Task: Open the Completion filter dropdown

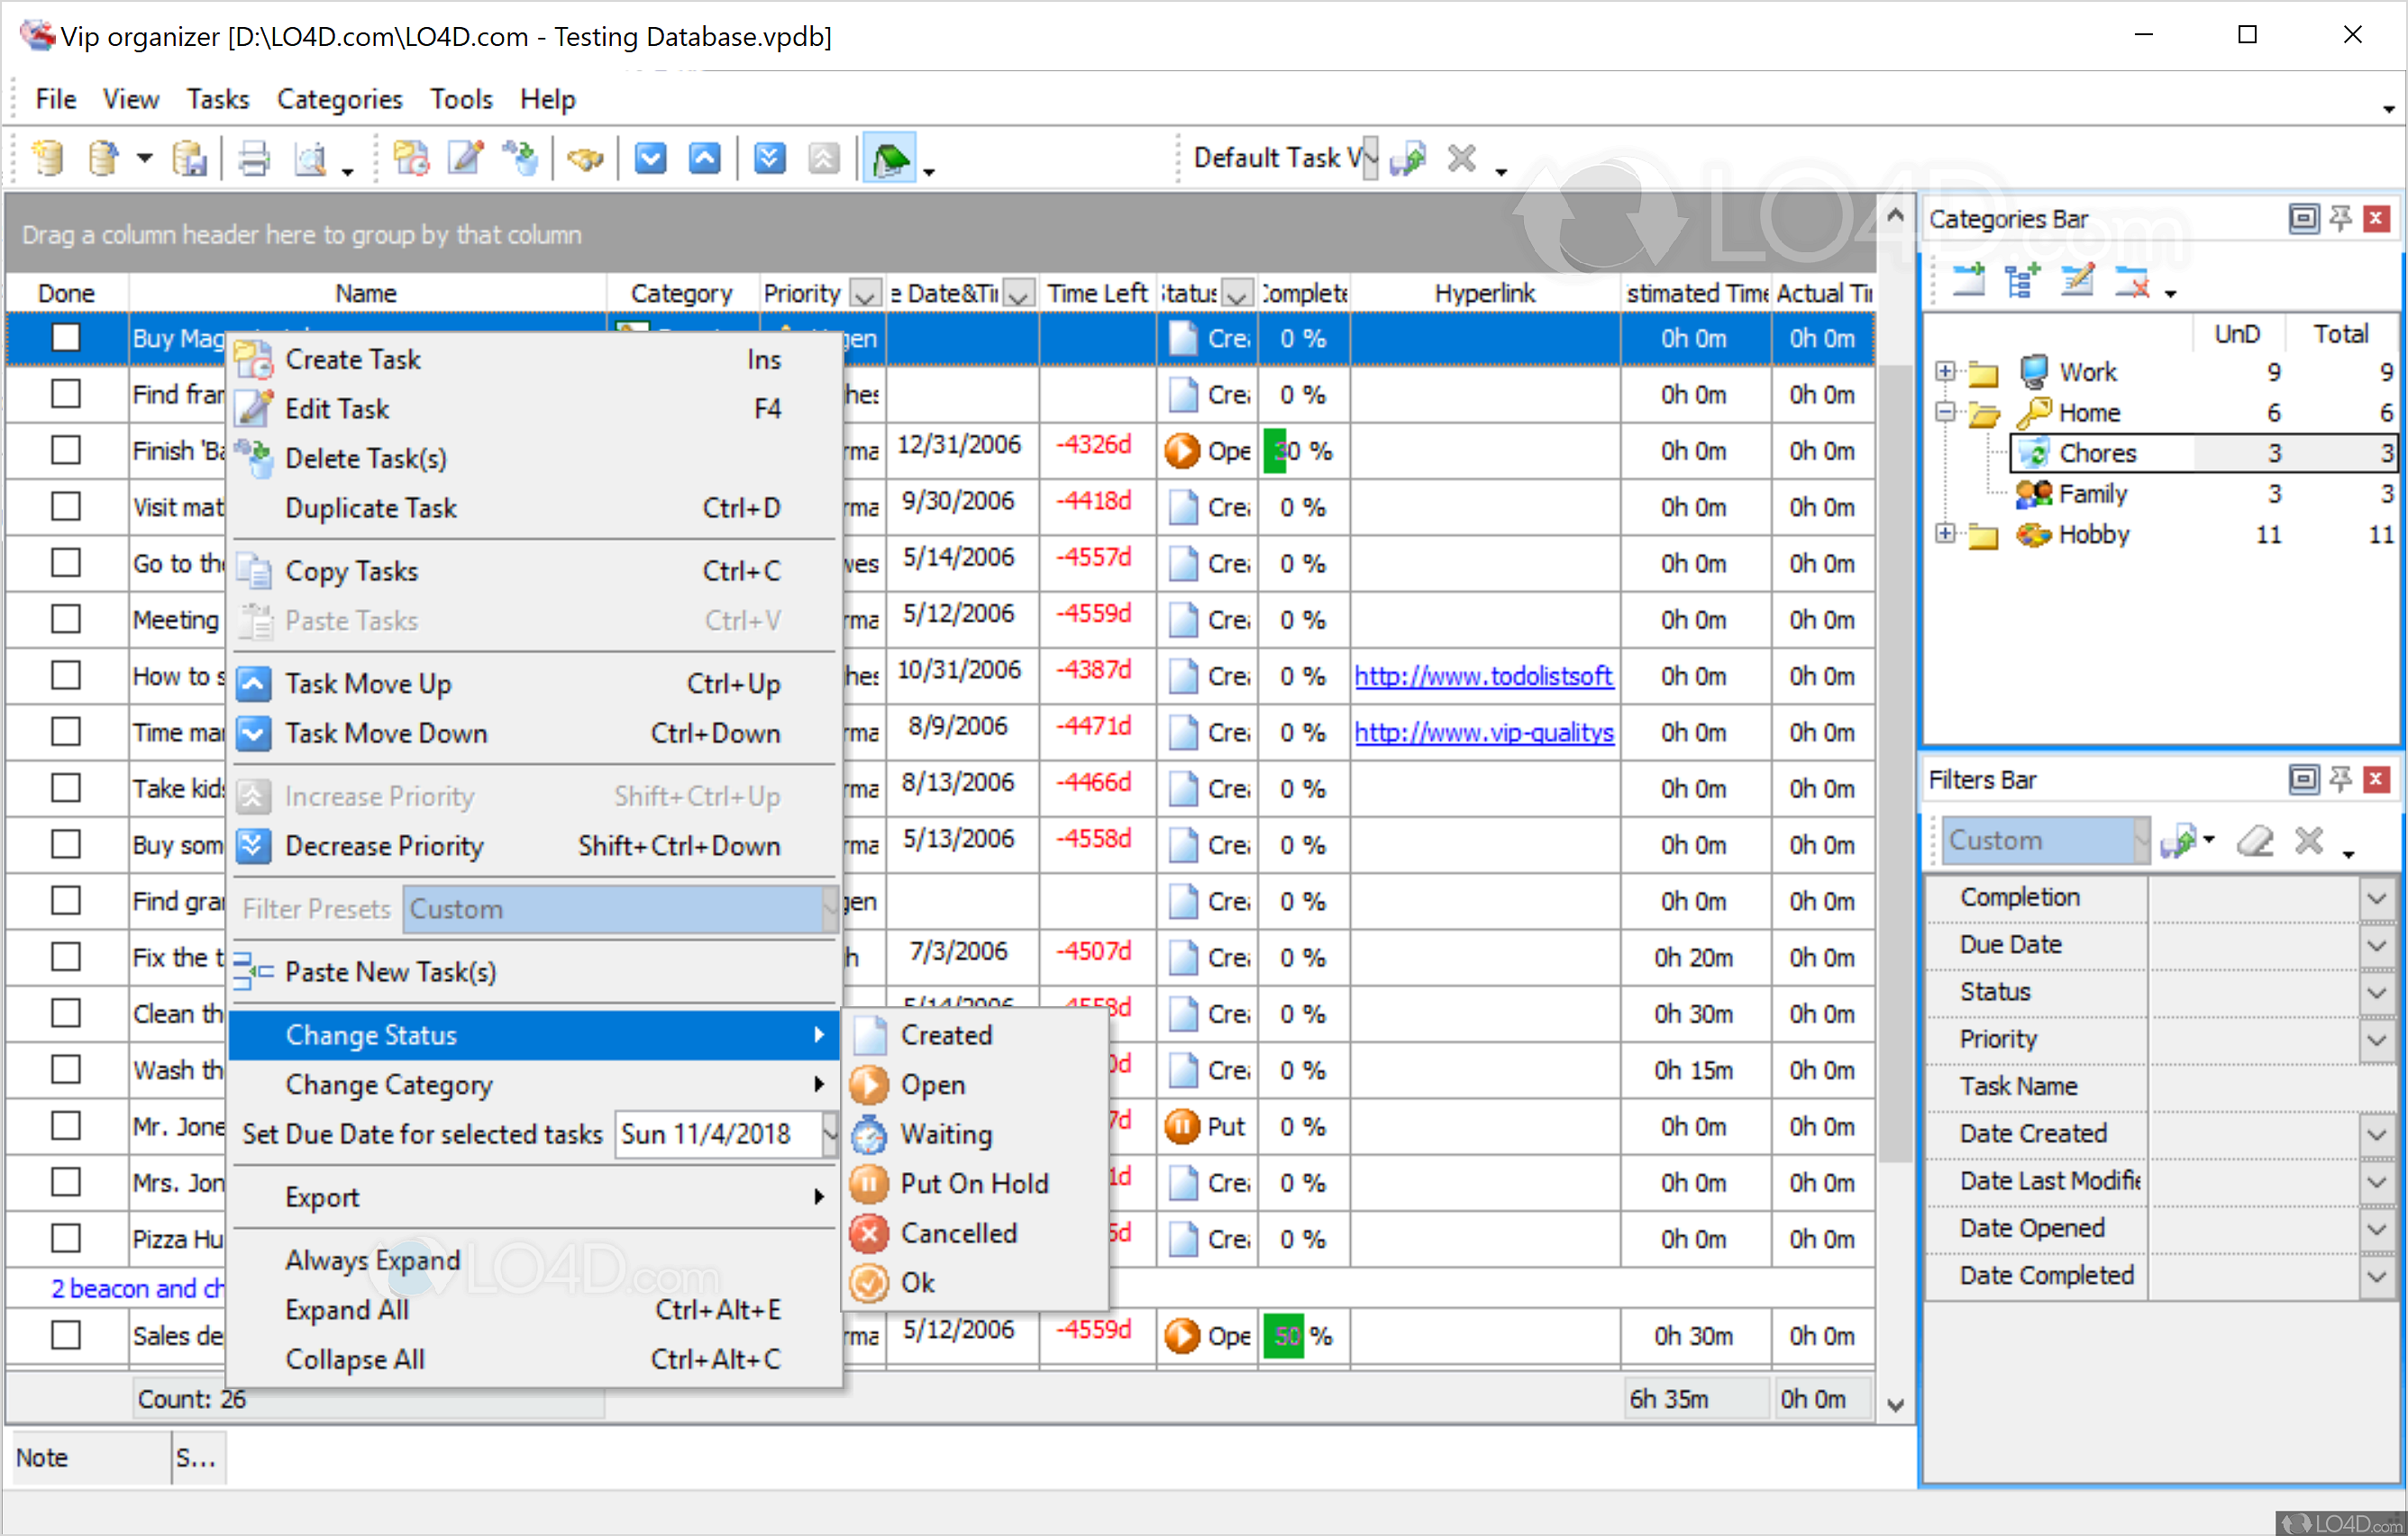Action: point(2377,897)
